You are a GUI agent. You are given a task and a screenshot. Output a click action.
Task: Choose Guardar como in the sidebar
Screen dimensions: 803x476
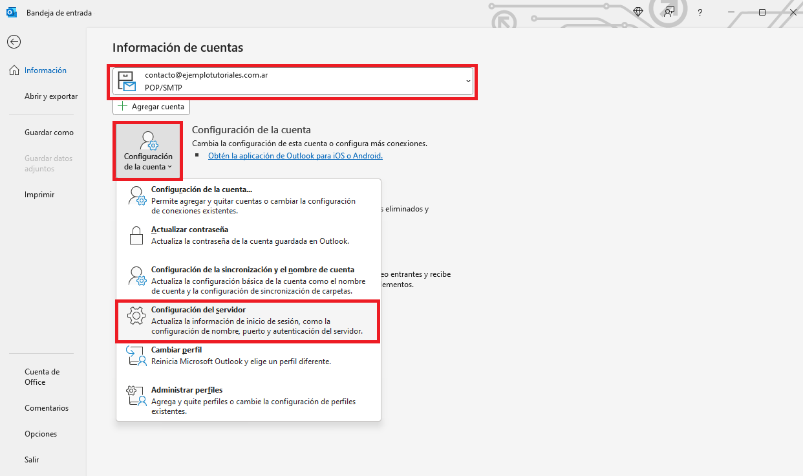pos(49,133)
